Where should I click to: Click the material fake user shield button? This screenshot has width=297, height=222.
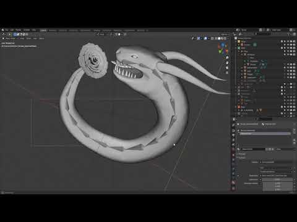point(267,149)
